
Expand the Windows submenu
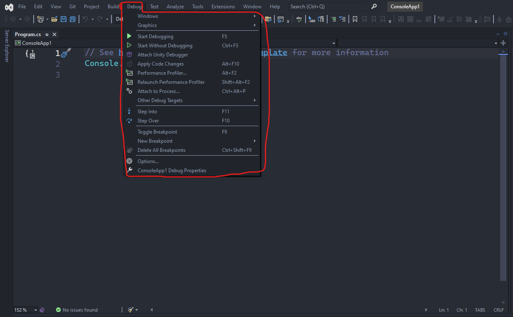tap(192, 16)
